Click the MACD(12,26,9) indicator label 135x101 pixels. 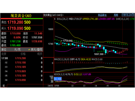tap(62, 59)
